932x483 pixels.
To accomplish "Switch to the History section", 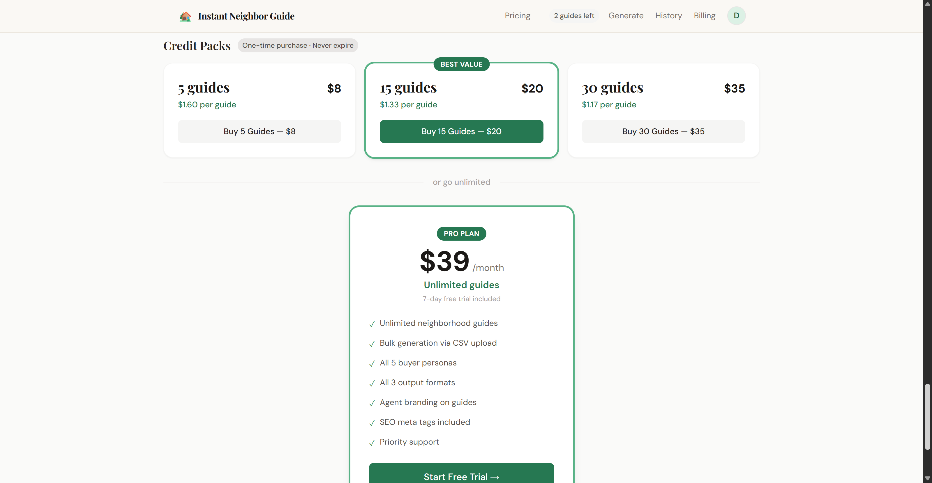I will click(668, 15).
